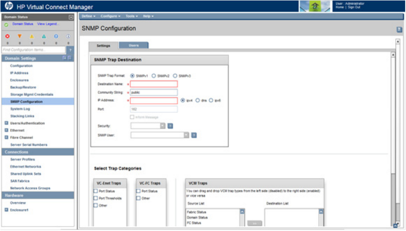The height and width of the screenshot is (231, 406).
Task: Click the yellow warning triangle icon
Action: (x=31, y=36)
